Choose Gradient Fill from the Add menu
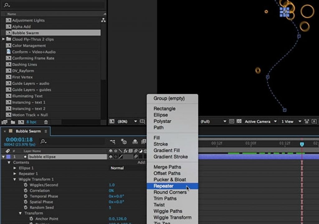The height and width of the screenshot is (224, 319). click(x=172, y=150)
